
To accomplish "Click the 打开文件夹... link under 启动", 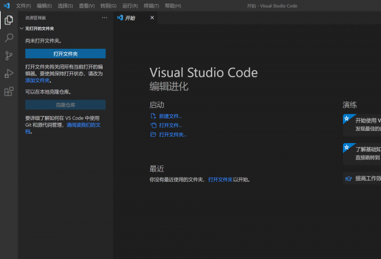I will coord(173,134).
